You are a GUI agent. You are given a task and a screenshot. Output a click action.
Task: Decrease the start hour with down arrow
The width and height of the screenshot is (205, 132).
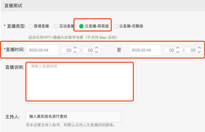point(75,52)
